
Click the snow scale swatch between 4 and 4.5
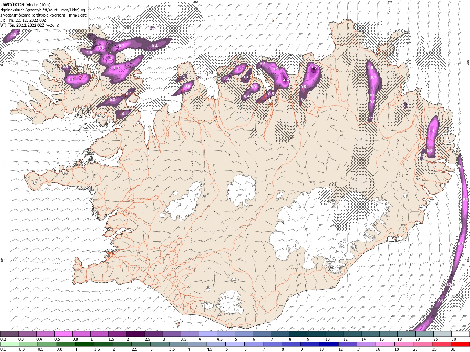coord(208,334)
